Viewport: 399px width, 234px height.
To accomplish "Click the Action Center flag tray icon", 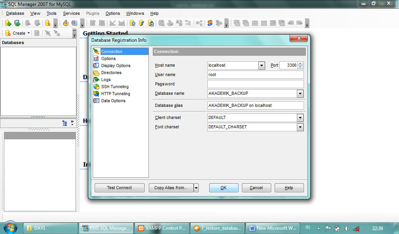I will pos(328,229).
